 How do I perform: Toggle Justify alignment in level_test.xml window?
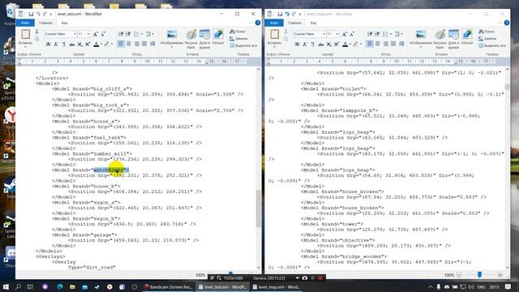144,44
